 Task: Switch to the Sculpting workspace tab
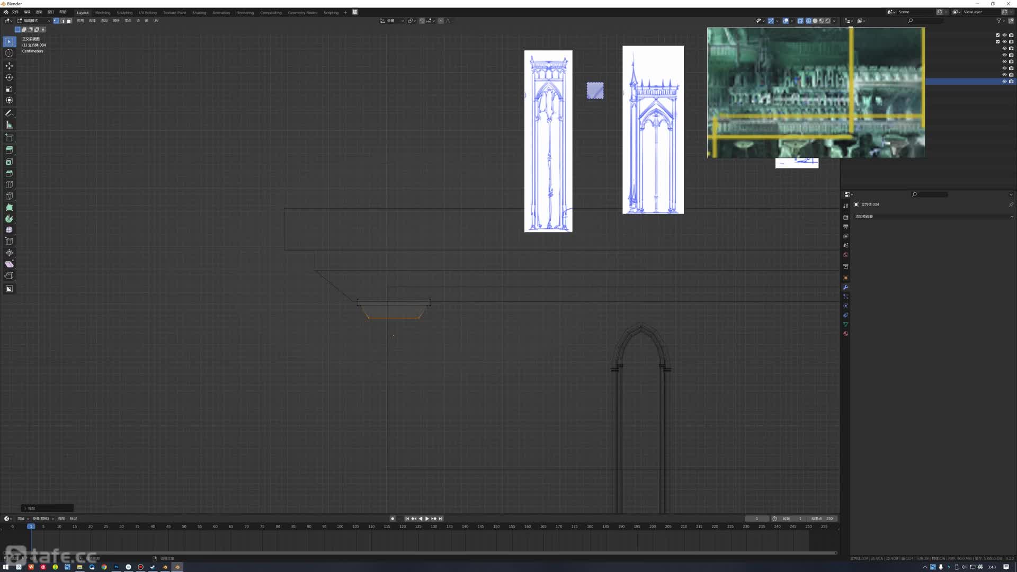124,12
